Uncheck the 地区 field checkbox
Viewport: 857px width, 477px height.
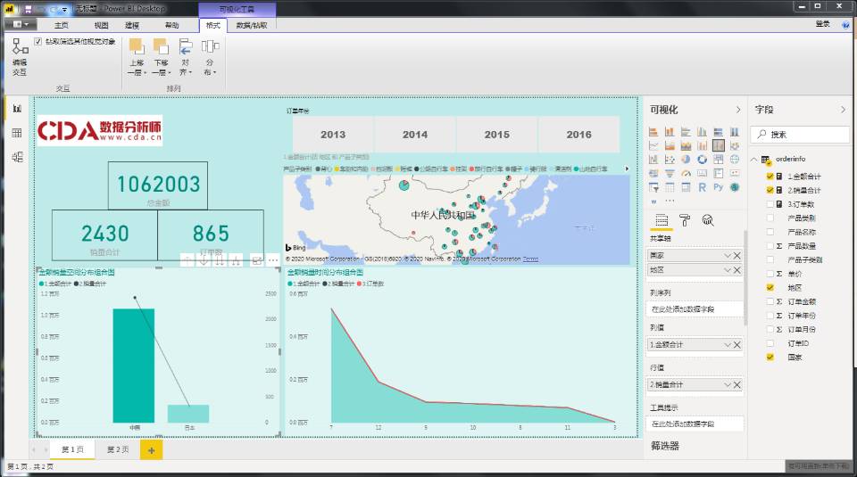(770, 288)
